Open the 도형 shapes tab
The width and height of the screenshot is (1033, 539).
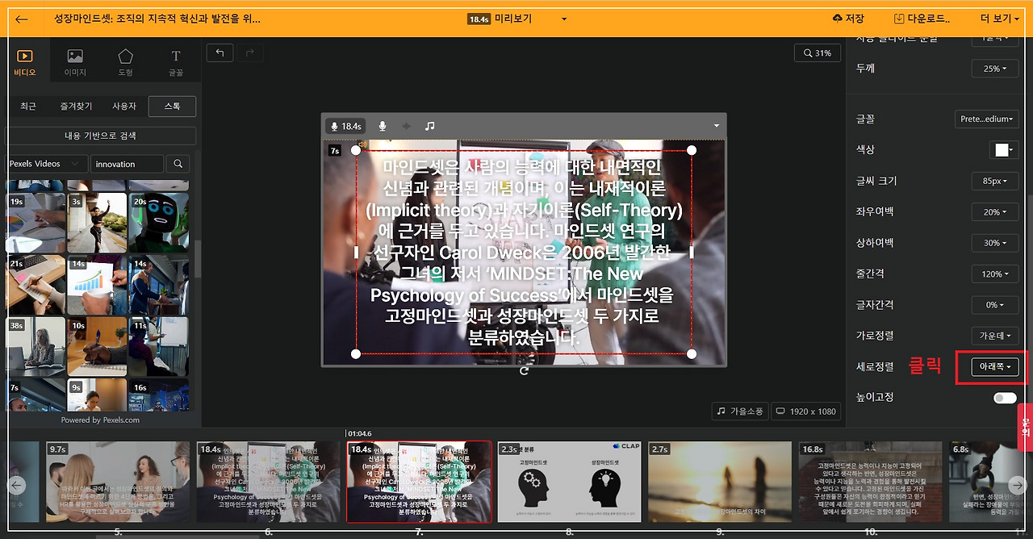(x=125, y=62)
